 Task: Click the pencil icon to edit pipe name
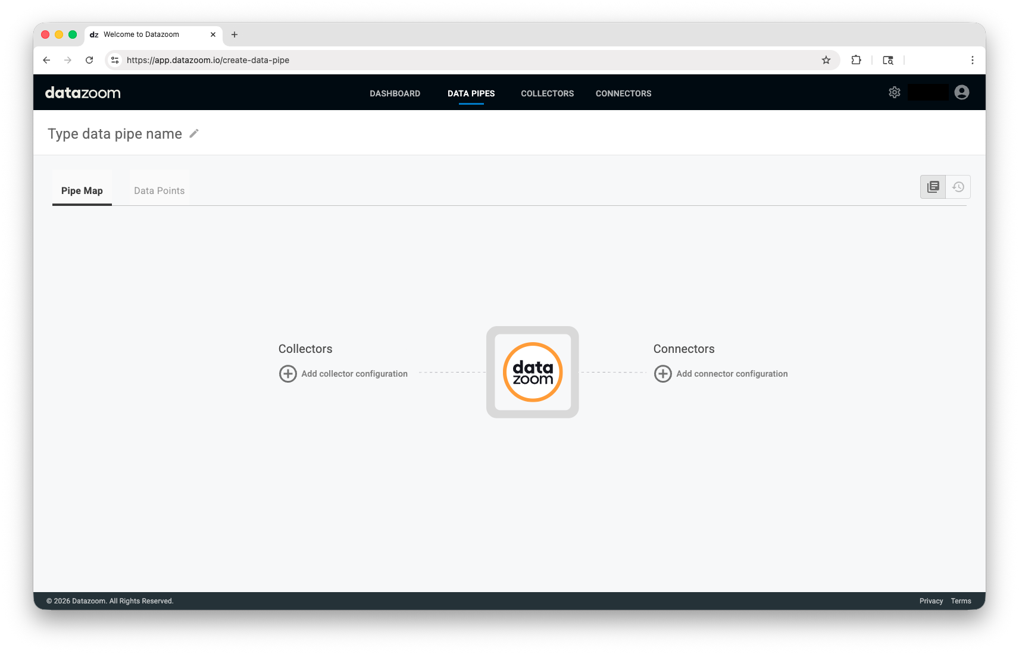194,134
